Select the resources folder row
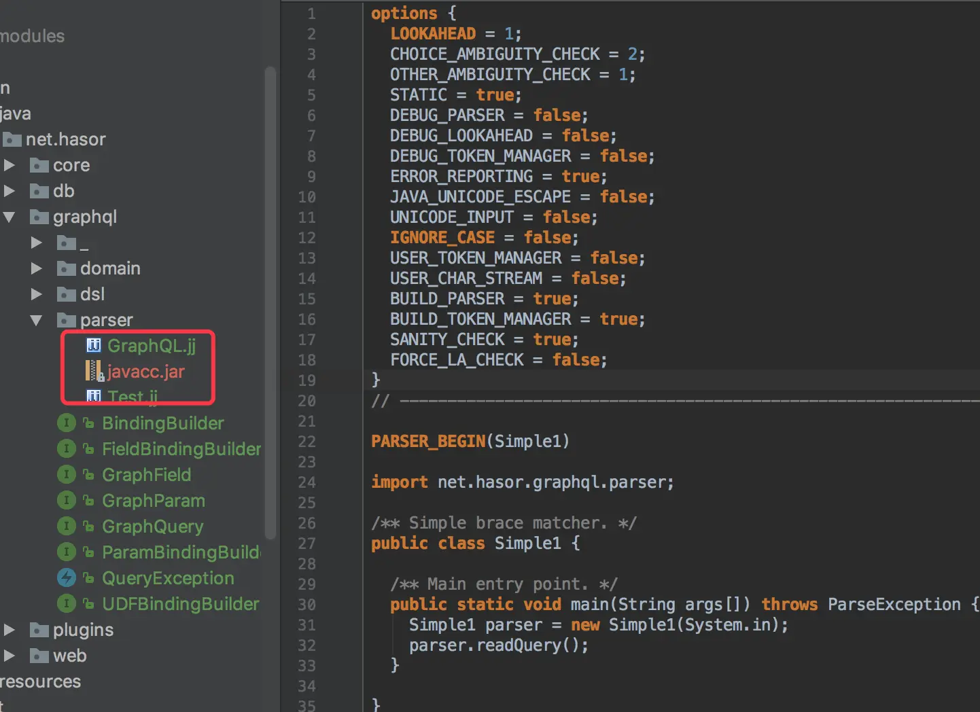 click(40, 681)
